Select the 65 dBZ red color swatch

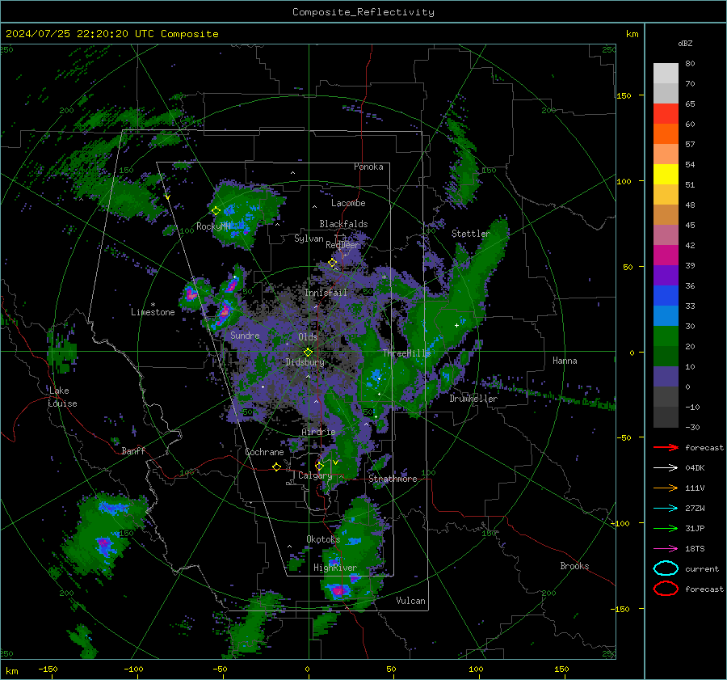tap(666, 114)
